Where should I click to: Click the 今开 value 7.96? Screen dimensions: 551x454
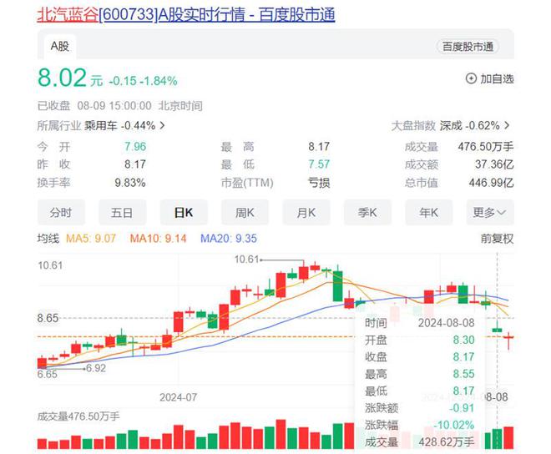[135, 147]
